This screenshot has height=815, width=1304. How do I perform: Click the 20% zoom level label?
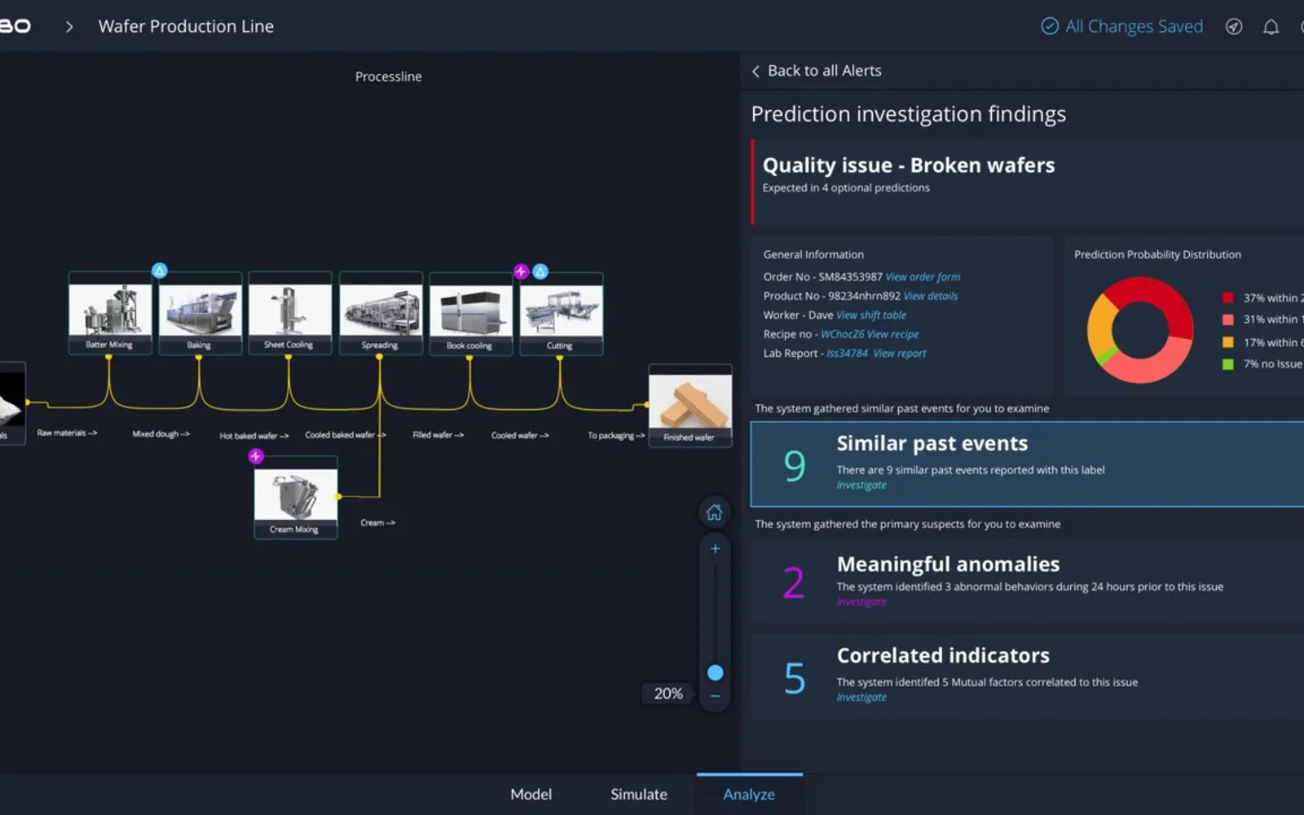tap(668, 694)
